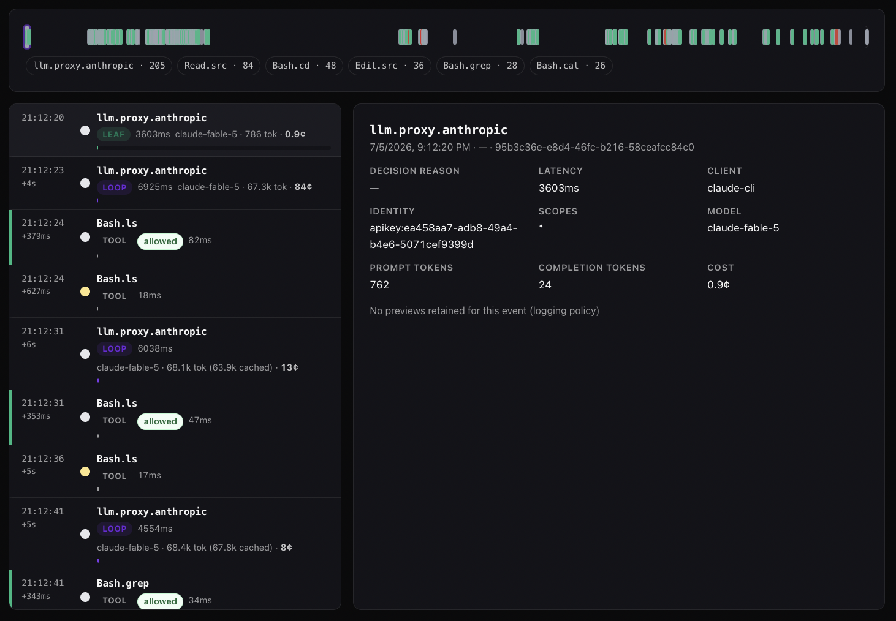Click status dot of the LOOP 6925ms event
896x621 pixels.
[85, 183]
